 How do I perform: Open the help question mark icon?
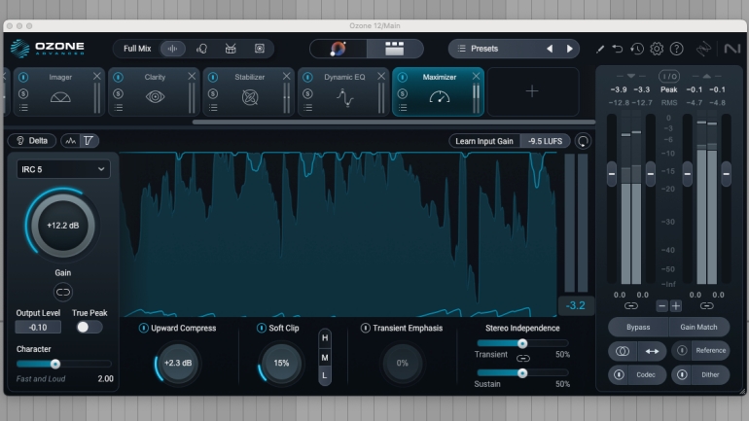pos(676,49)
